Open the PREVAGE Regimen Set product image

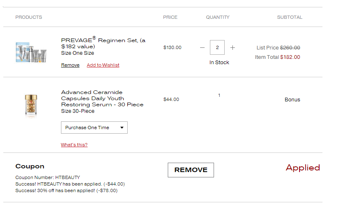click(31, 52)
